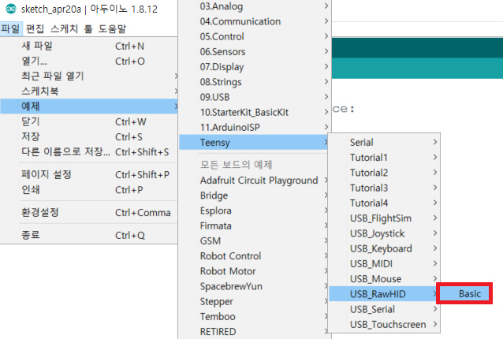Expand the 예제 submenu
Image resolution: width=503 pixels, height=339 pixels.
tap(89, 106)
